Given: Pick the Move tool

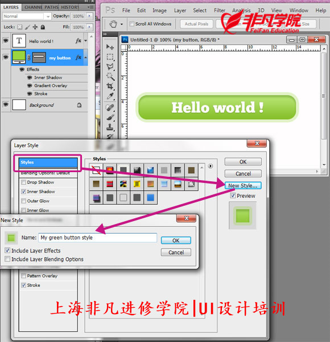Looking at the screenshot, I should (x=110, y=47).
